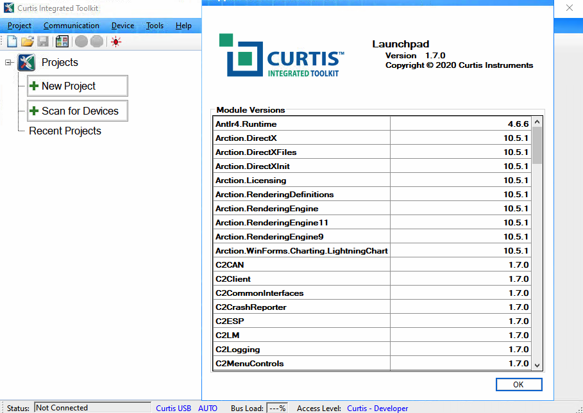This screenshot has height=413, width=583.
Task: Click Scan for Devices button
Action: pyautogui.click(x=77, y=111)
